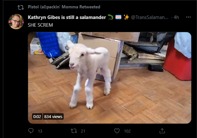
Task: Open Pistol (al)packin' Momma Retweeted link
Action: [64, 7]
